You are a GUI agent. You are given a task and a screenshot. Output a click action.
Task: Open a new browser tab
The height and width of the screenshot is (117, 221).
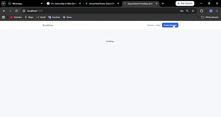pos(163,4)
